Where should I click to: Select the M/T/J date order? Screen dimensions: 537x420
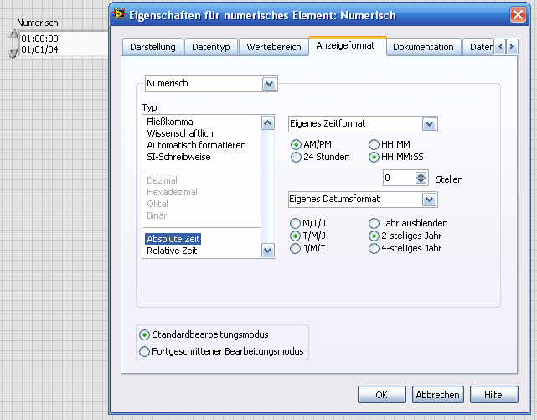click(x=295, y=223)
